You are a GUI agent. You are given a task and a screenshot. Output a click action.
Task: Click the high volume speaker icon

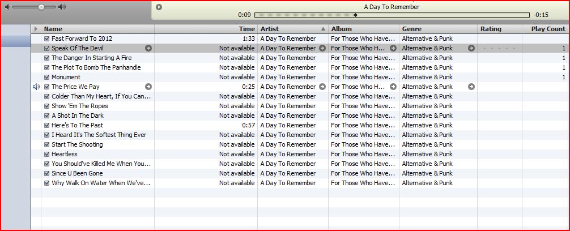click(62, 7)
